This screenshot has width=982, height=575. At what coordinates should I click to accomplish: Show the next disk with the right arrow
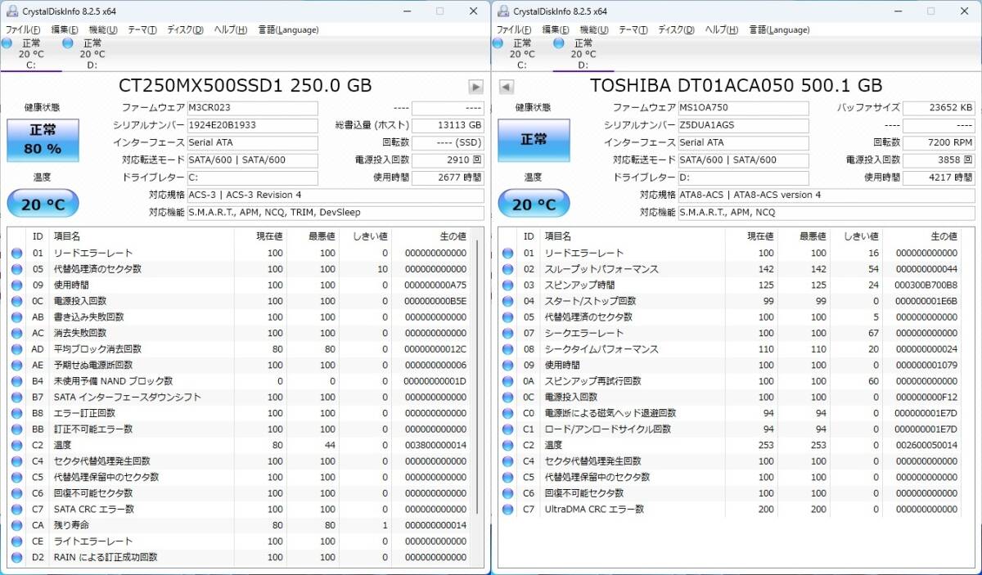475,87
